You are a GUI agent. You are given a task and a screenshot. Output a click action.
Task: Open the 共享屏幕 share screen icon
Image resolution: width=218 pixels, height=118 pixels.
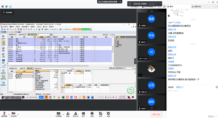click(58, 114)
